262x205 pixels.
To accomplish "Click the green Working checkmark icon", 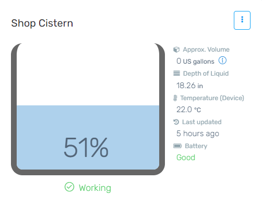I will [x=69, y=187].
